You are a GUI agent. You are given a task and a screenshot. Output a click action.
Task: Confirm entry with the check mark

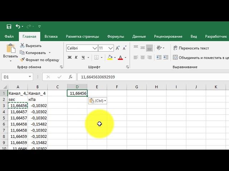coord(59,77)
